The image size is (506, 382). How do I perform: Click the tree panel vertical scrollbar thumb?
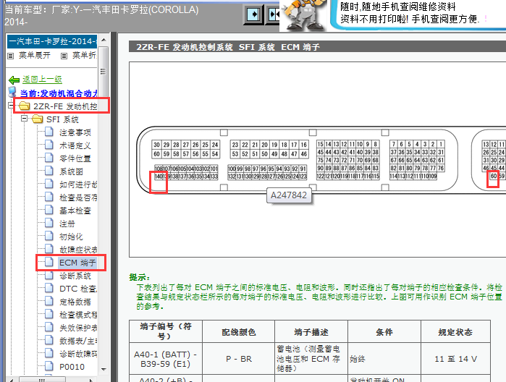click(104, 72)
